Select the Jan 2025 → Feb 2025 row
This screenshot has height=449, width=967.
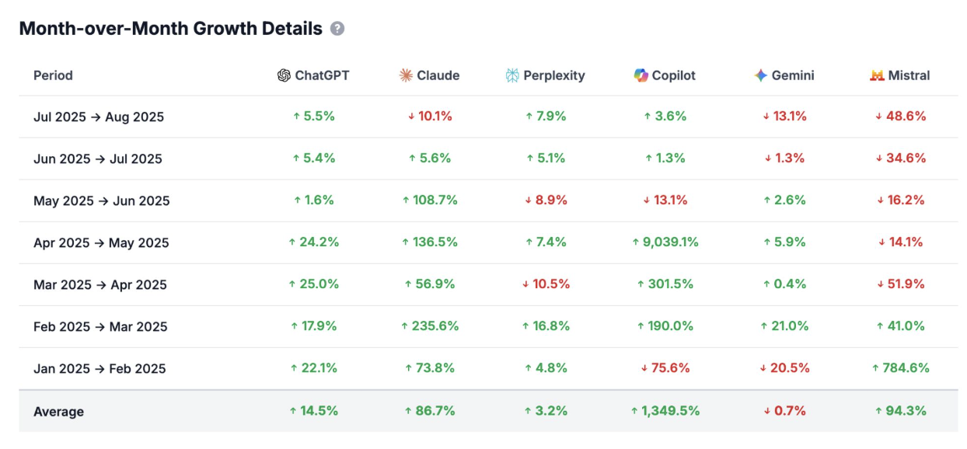click(99, 368)
